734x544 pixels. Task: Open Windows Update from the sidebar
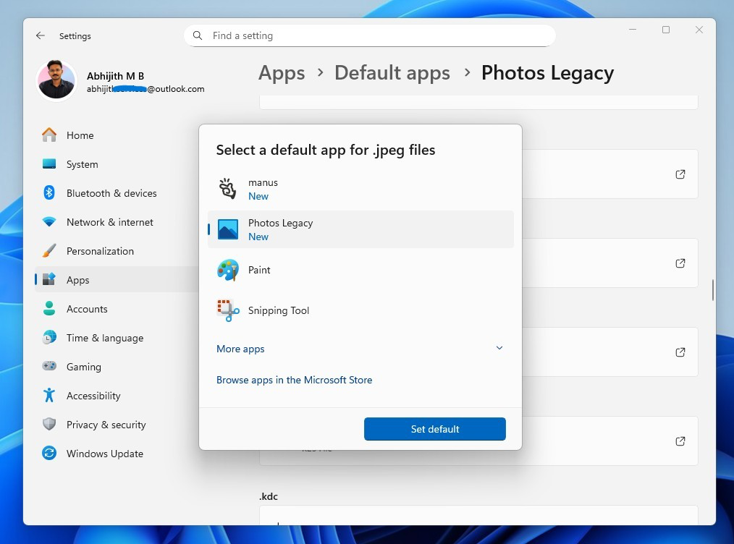pyautogui.click(x=104, y=454)
